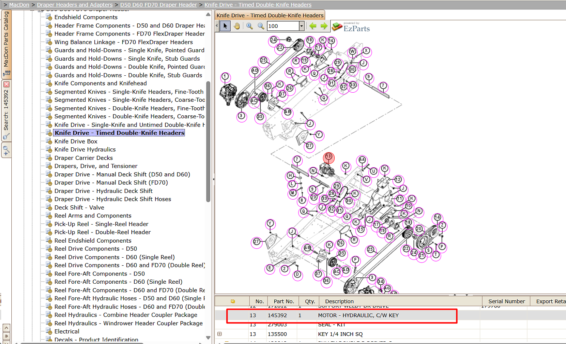Select part number 145392 cell

tap(277, 315)
